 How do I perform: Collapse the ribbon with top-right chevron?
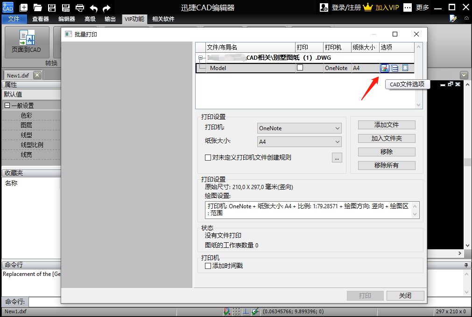[x=466, y=18]
